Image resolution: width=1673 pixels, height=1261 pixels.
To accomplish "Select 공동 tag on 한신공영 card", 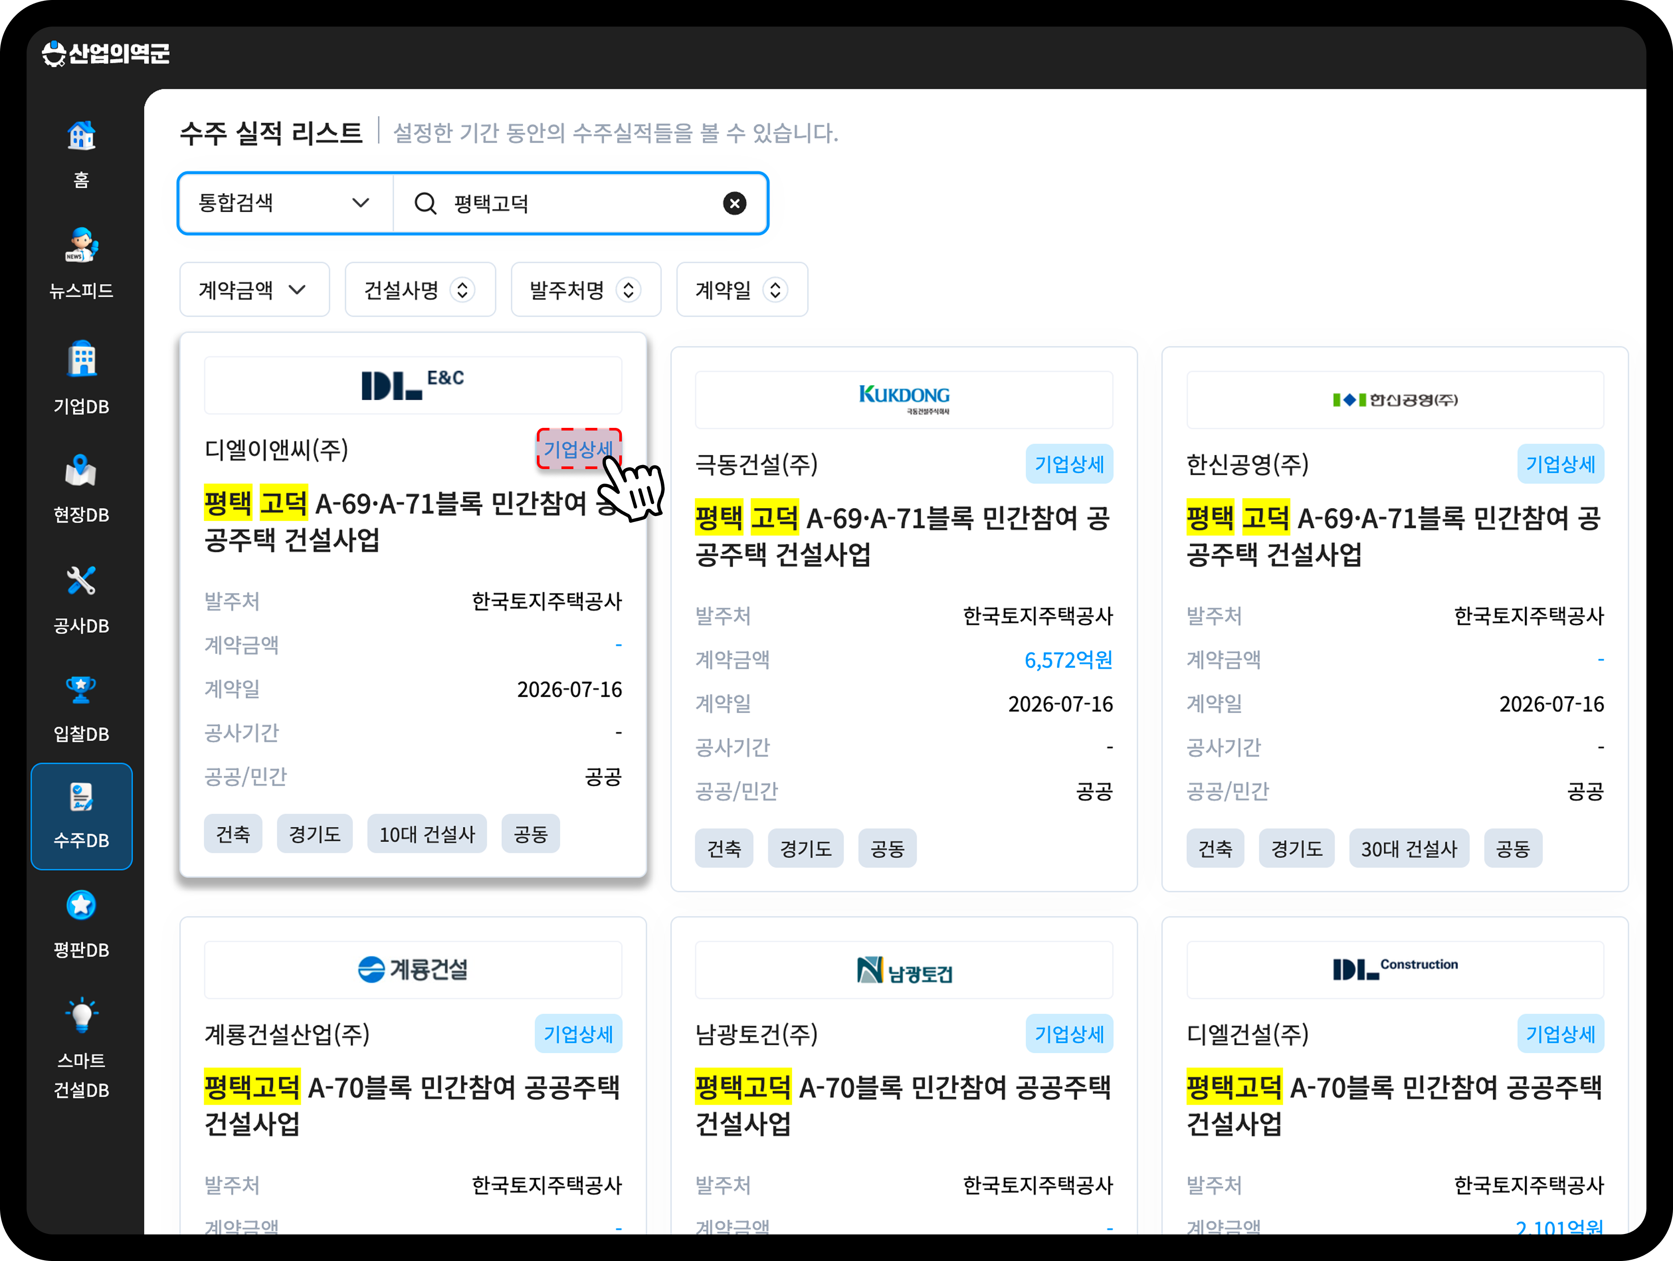I will tap(1513, 848).
